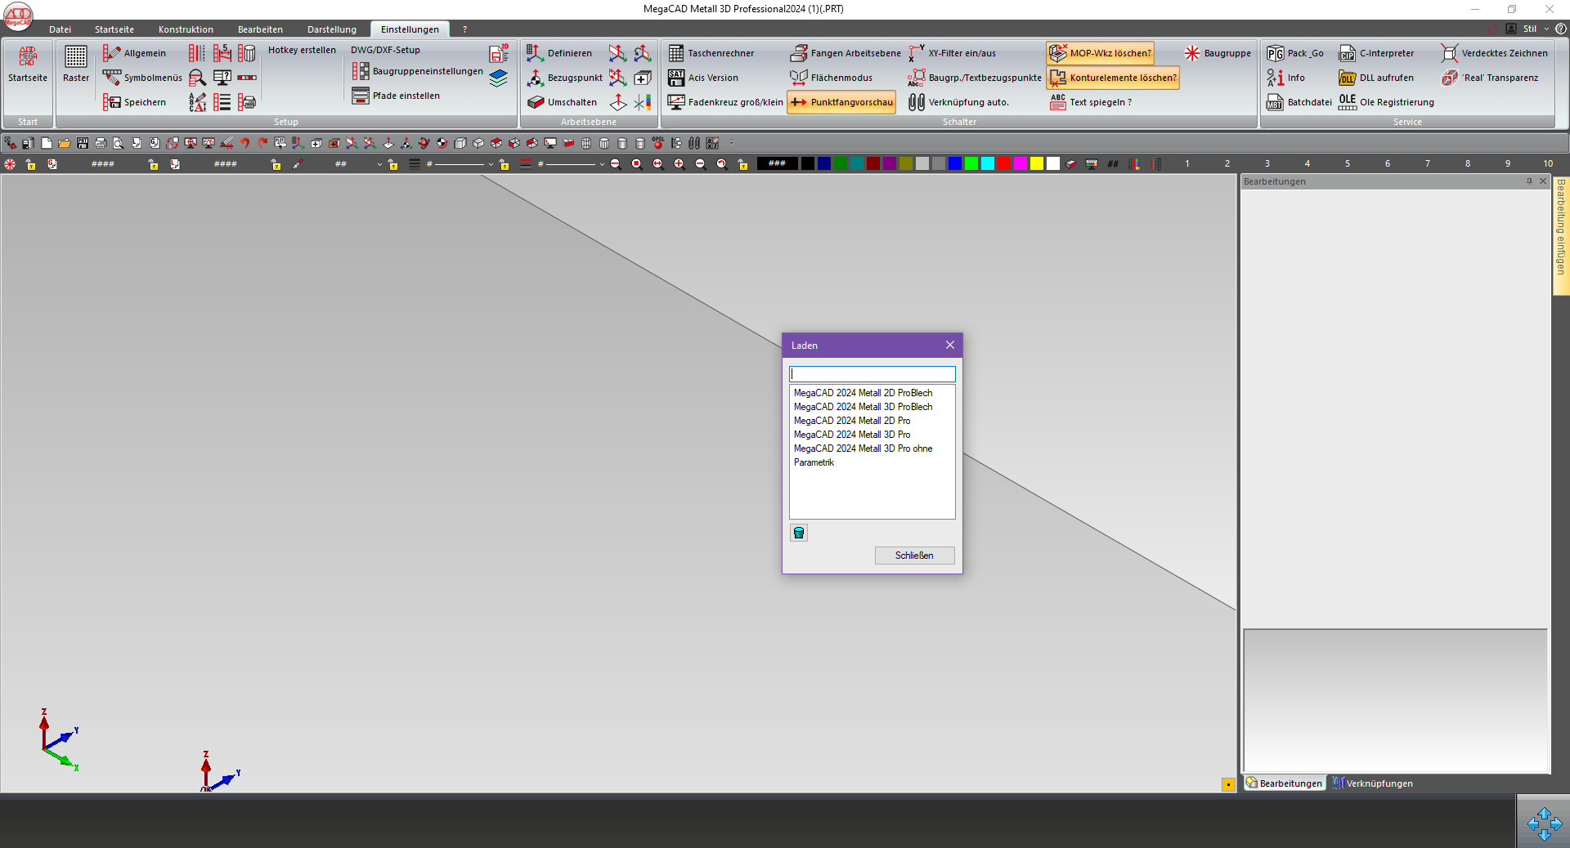Click the eraser icon beside color palette
Screen dimensions: 1570x848
(1070, 164)
